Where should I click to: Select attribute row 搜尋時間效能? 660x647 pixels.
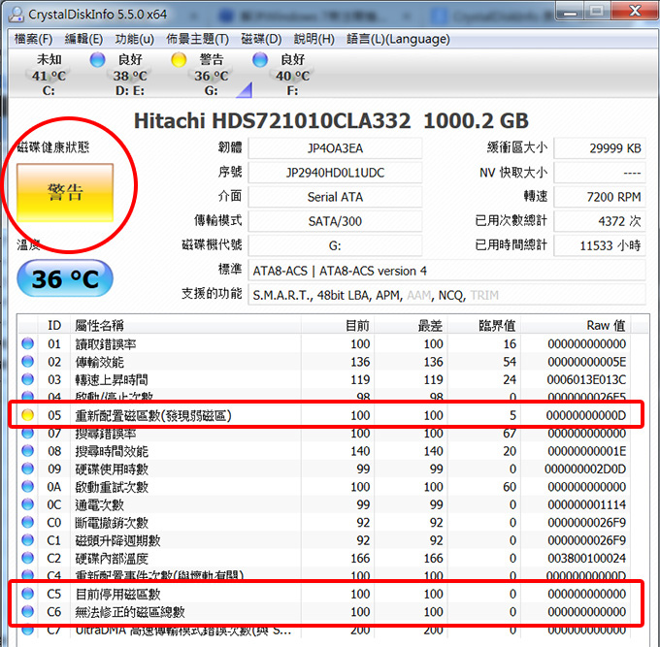pyautogui.click(x=324, y=451)
